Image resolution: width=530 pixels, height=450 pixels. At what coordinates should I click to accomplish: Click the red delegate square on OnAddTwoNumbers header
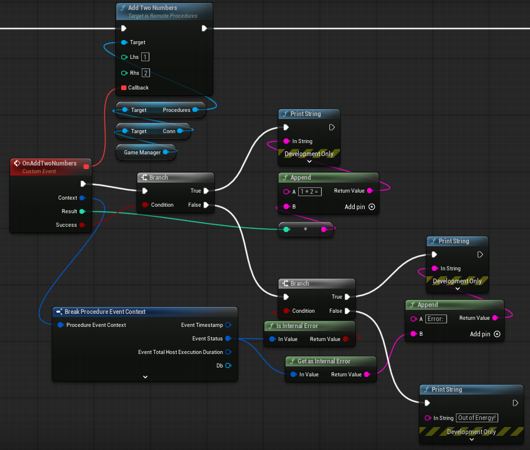[x=86, y=167]
